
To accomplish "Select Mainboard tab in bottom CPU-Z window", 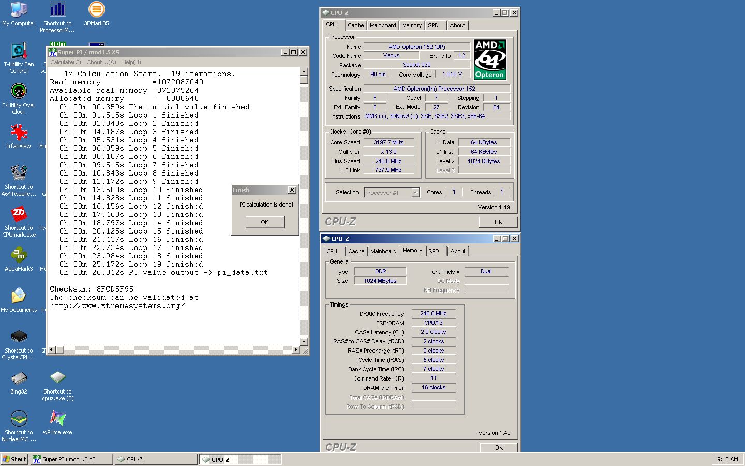I will tap(383, 251).
